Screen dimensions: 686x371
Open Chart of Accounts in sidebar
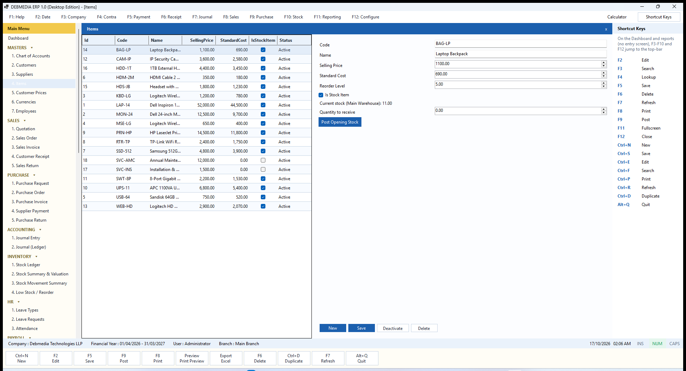[31, 56]
